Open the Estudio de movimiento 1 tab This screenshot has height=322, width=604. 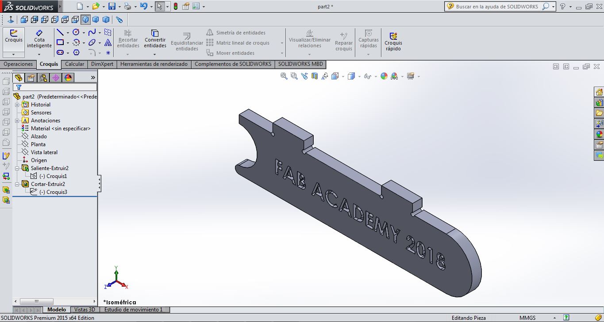point(134,310)
